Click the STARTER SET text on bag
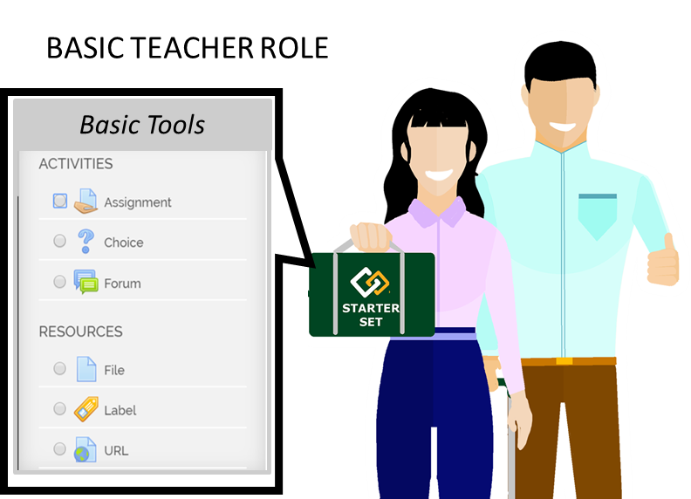The image size is (691, 499). (x=371, y=315)
